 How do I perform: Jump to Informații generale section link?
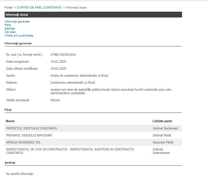pyautogui.click(x=17, y=22)
